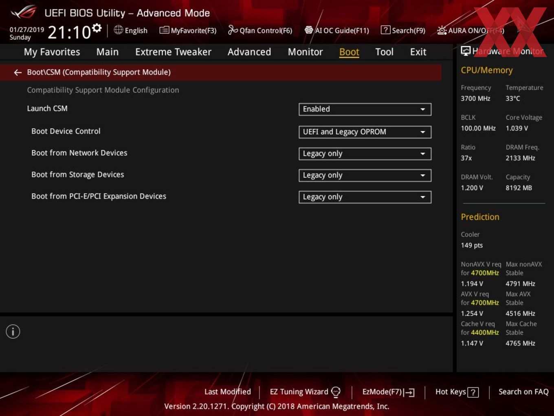Click the Boot\CSM breadcrumb title
554x416 pixels.
pyautogui.click(x=99, y=72)
